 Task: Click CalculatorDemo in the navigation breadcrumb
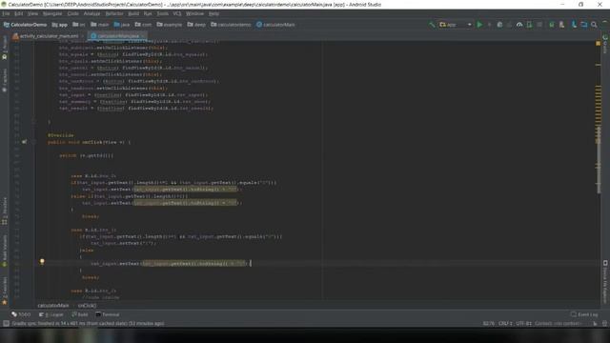[x=26, y=25]
